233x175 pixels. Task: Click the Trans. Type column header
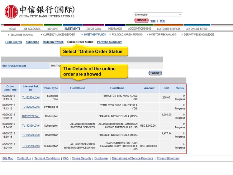coord(50,88)
